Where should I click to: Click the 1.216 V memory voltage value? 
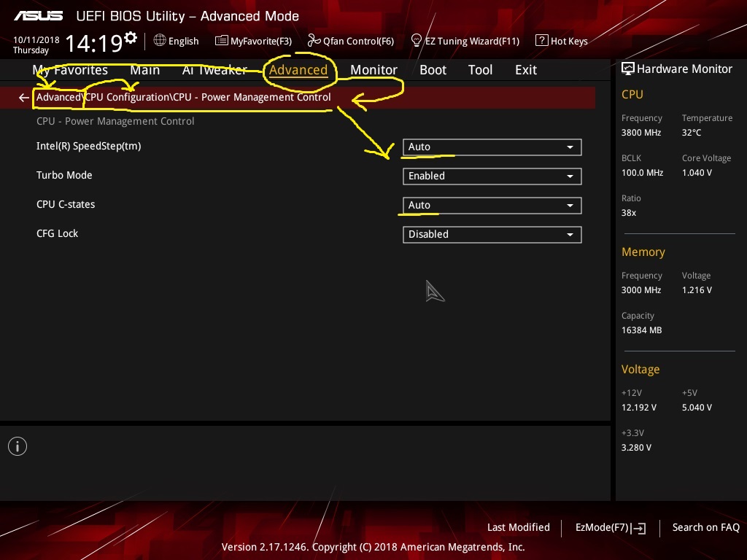[x=697, y=289]
